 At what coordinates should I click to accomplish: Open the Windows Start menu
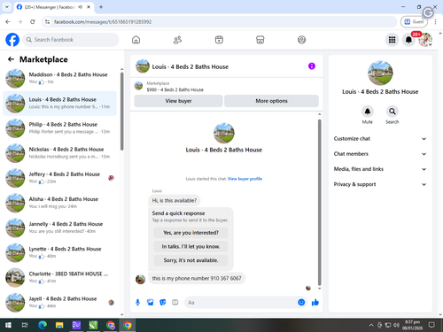coord(8,325)
